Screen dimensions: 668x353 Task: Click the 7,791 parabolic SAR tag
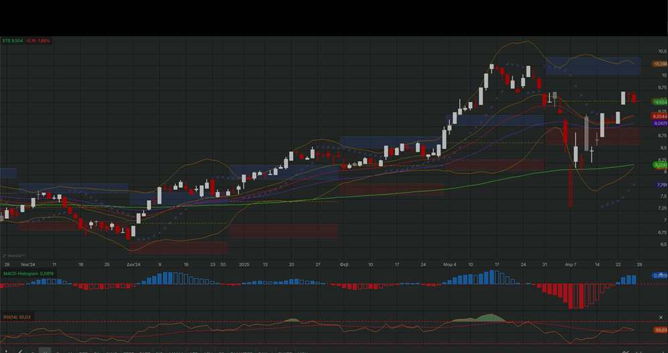(661, 185)
